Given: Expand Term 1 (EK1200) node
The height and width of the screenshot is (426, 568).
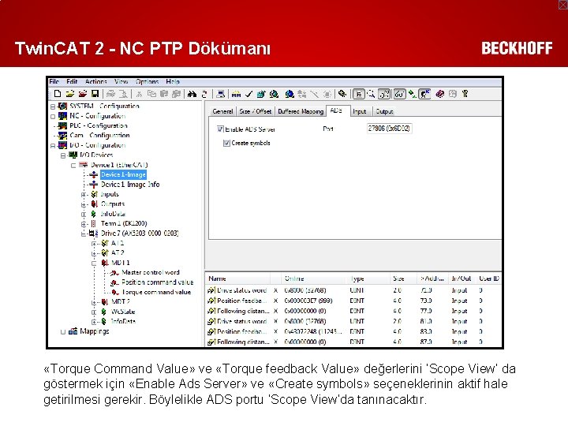Looking at the screenshot, I should coord(84,224).
